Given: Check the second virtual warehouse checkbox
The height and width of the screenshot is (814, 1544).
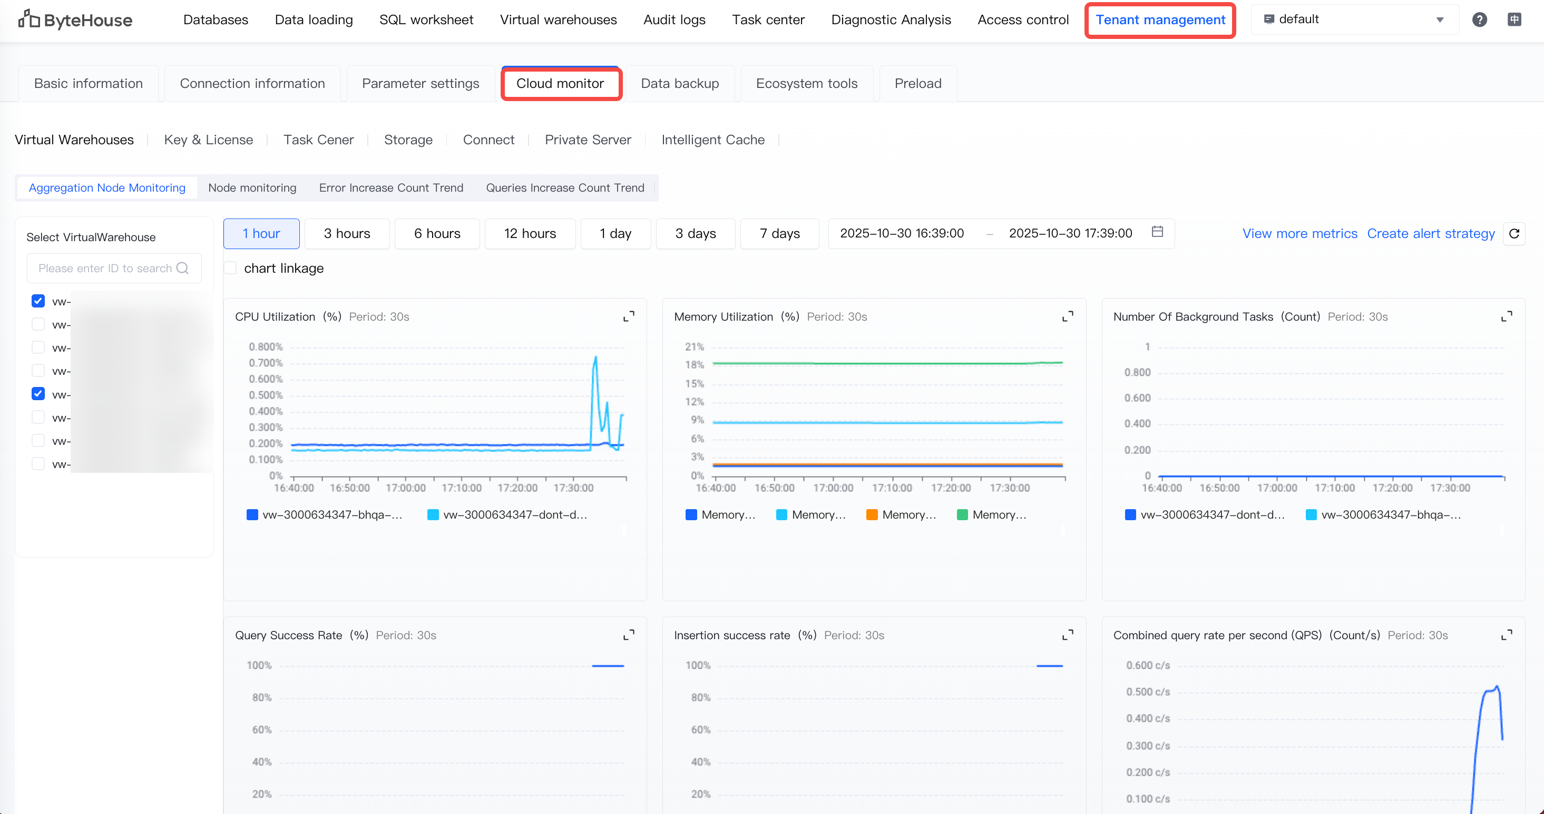Looking at the screenshot, I should 38,324.
